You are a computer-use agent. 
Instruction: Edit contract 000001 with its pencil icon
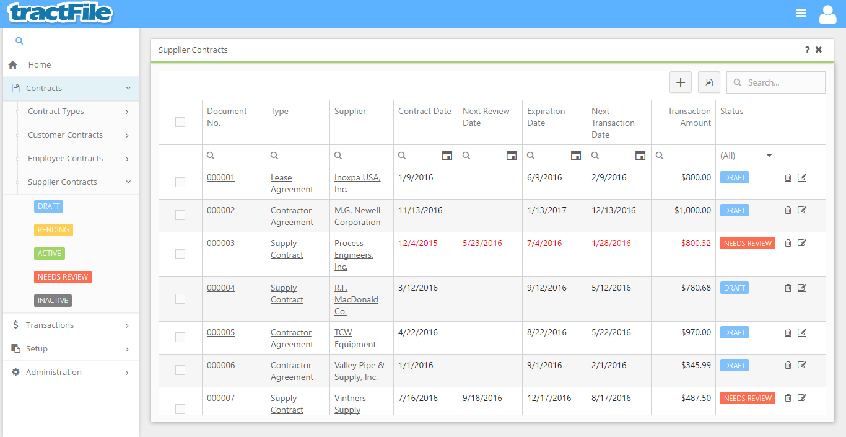click(802, 177)
